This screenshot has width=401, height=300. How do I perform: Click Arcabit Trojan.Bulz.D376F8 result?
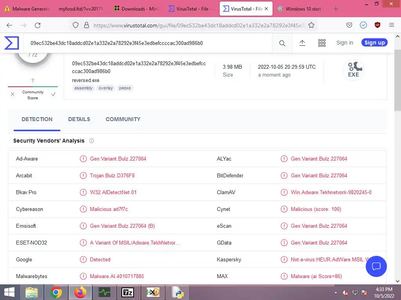[x=112, y=175]
